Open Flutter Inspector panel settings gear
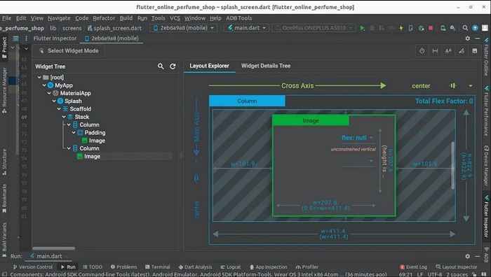This screenshot has height=277, width=491. pyautogui.click(x=468, y=38)
